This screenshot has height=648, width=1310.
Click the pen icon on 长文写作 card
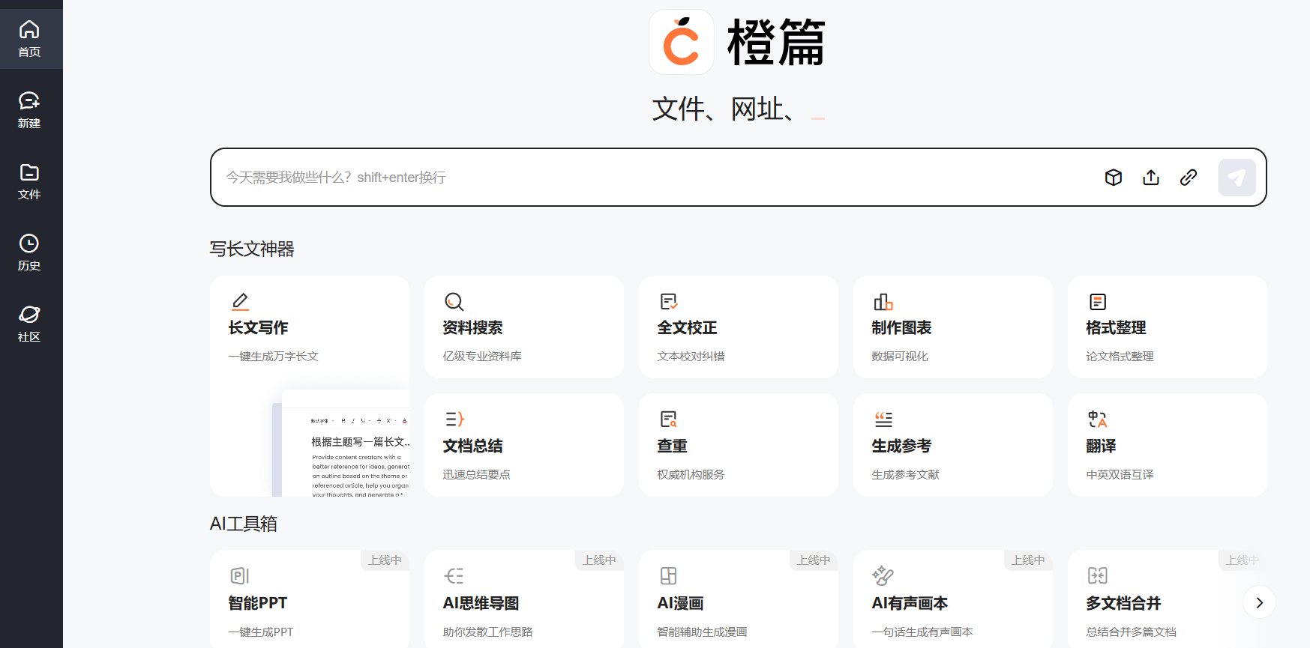pos(240,302)
